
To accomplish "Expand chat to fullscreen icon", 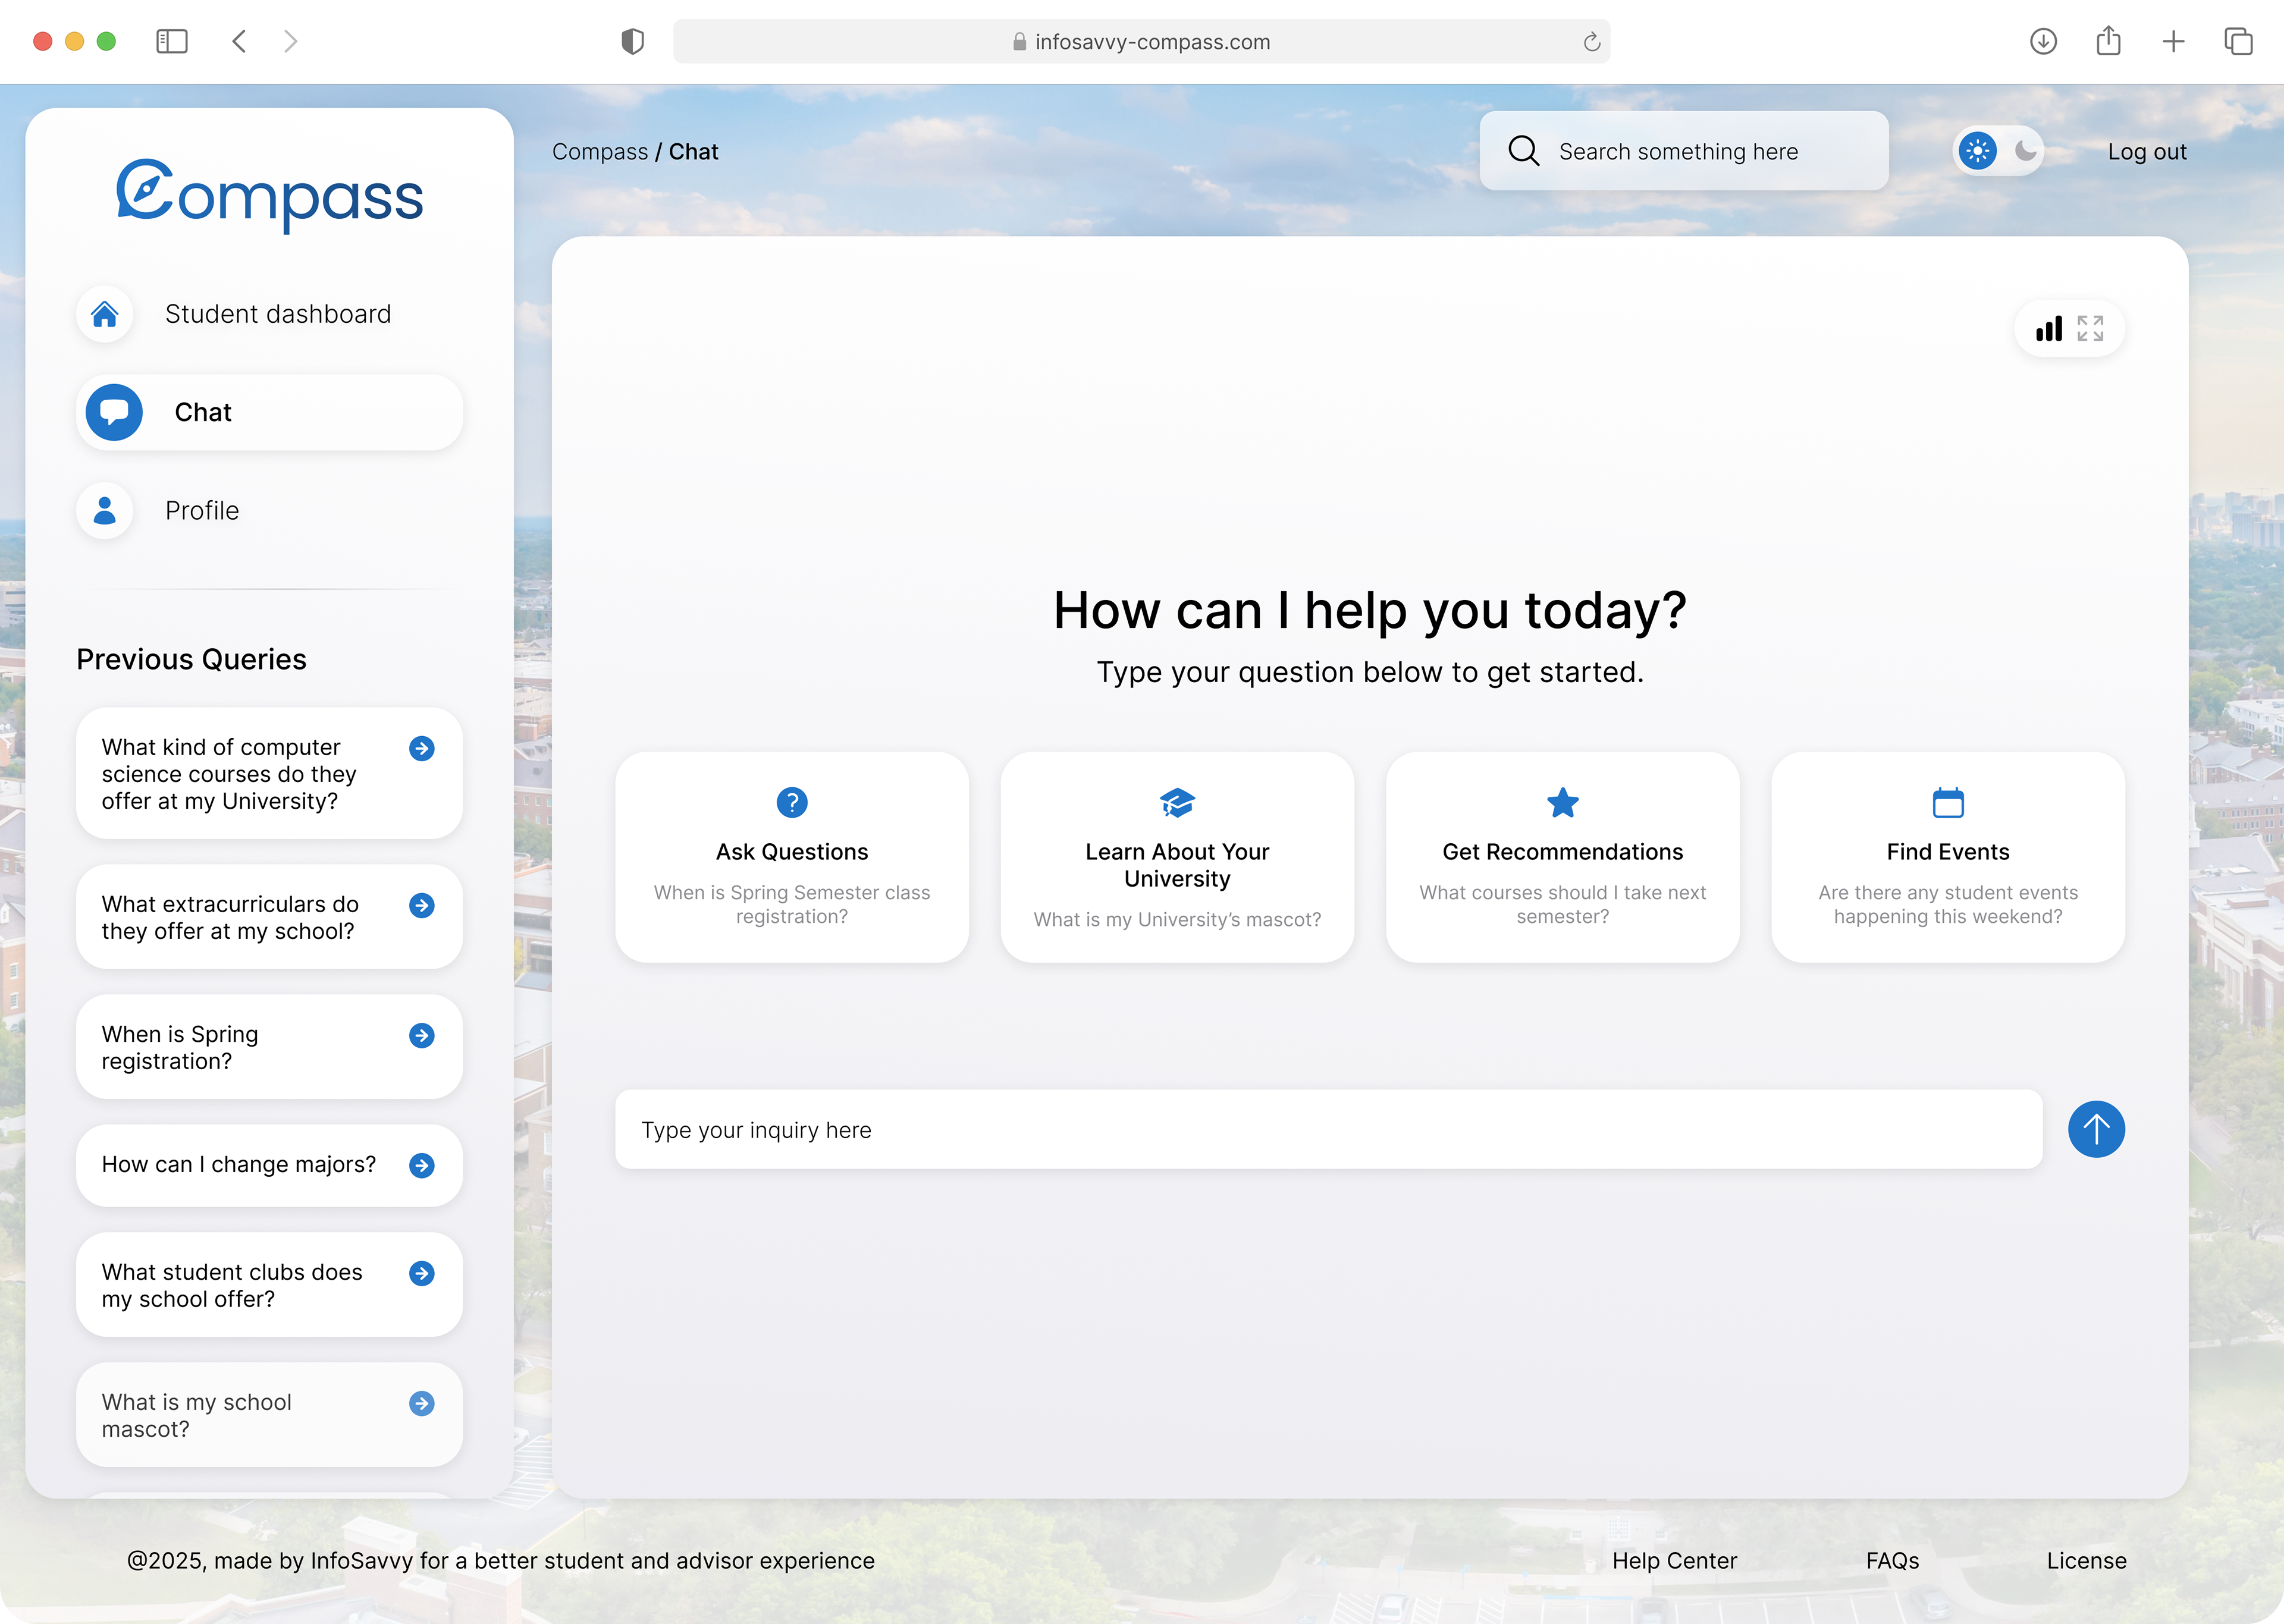I will pyautogui.click(x=2090, y=328).
